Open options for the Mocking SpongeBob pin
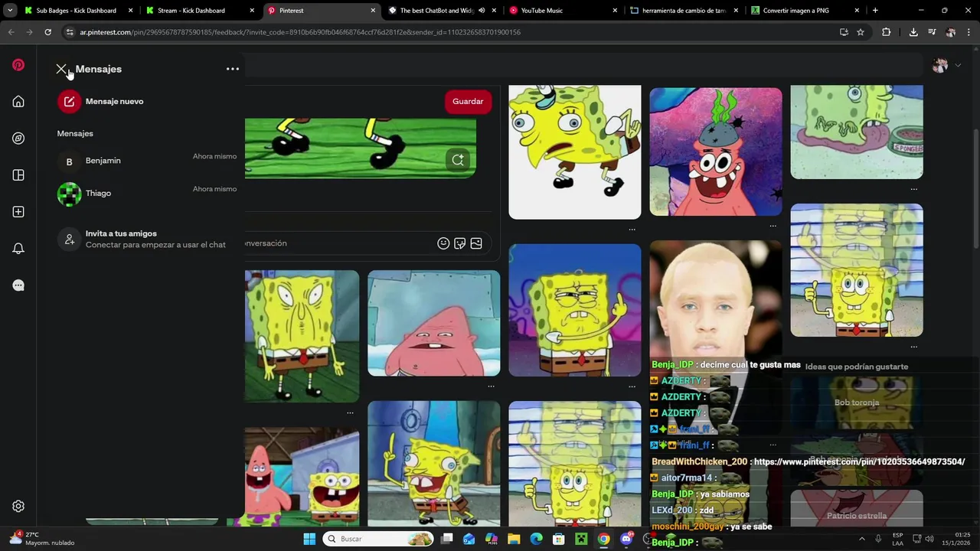Image resolution: width=980 pixels, height=551 pixels. coord(632,229)
